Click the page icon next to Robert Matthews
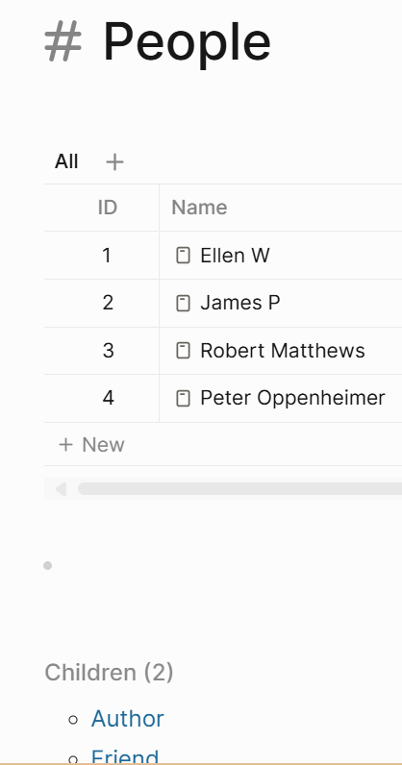This screenshot has width=402, height=765. click(x=183, y=351)
